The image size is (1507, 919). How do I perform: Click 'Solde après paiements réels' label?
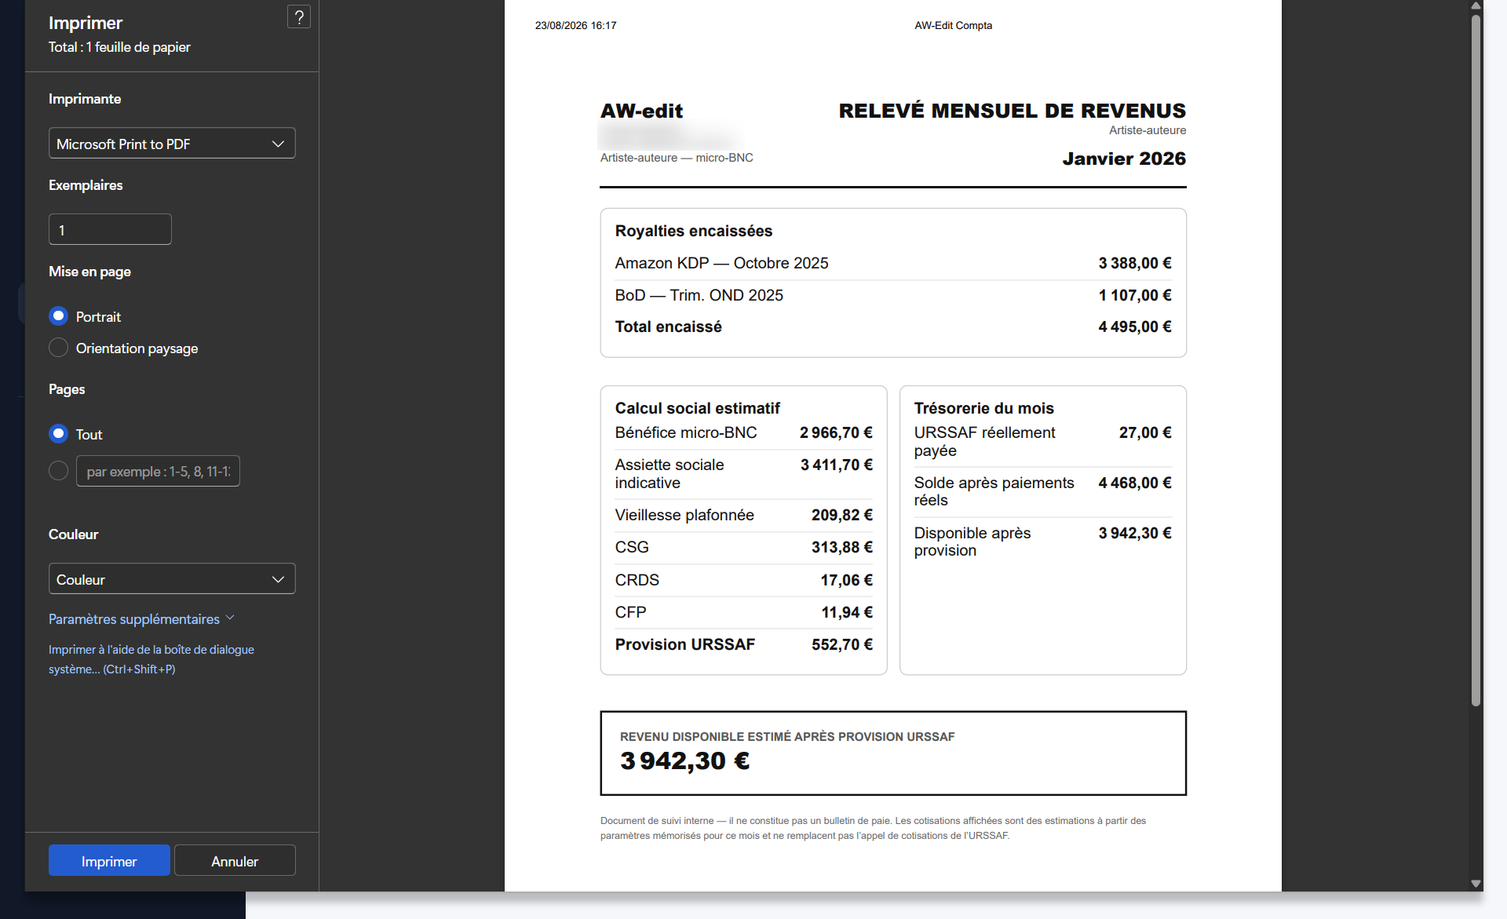tap(994, 491)
